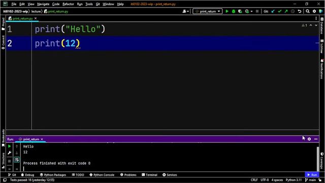Run with coverage from the main toolbar
The image size is (325, 183).
pos(240,11)
